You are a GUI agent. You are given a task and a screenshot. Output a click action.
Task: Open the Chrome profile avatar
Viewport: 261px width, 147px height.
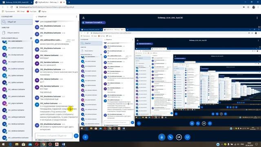tap(254, 7)
